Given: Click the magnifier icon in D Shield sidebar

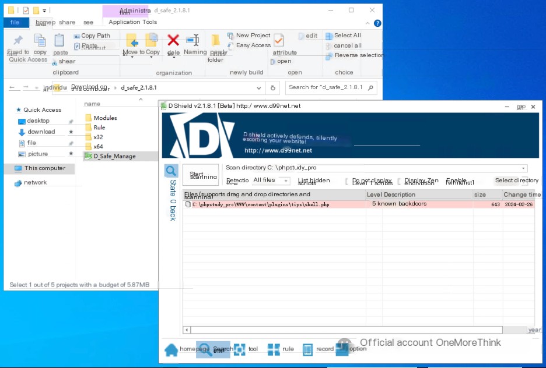Looking at the screenshot, I should (x=170, y=171).
